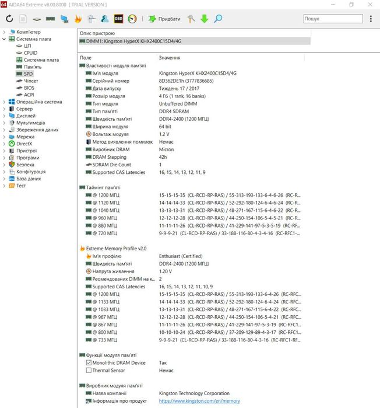
Task: Select the Вольтаж модуля row
Action: pos(191,134)
